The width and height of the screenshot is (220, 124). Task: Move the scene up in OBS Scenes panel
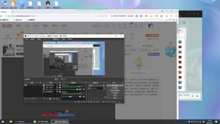tap(32, 99)
